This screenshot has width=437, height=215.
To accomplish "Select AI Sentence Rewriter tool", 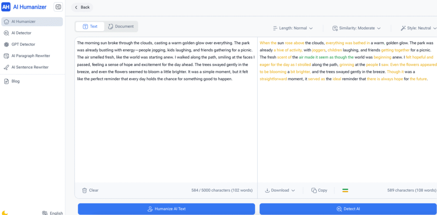I will coord(29,67).
